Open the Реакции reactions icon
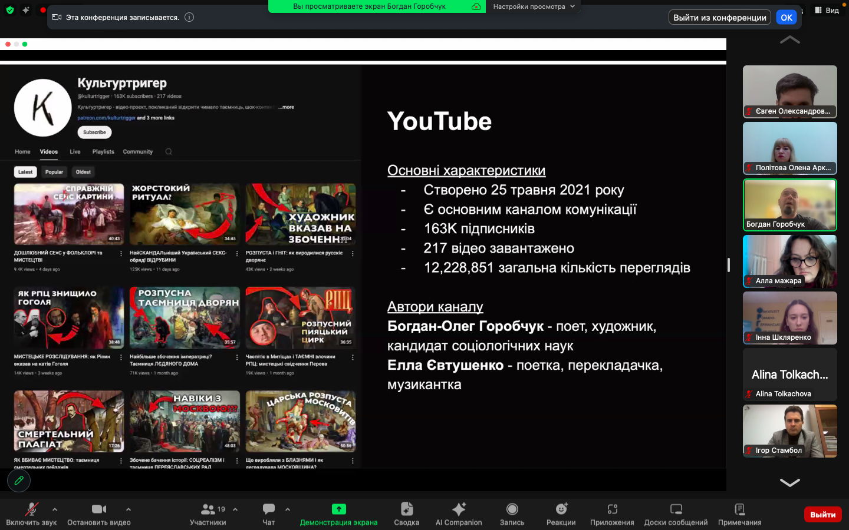Viewport: 849px width, 530px height. [x=561, y=510]
